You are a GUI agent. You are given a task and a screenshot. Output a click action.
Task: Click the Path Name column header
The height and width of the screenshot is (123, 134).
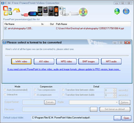pyautogui.click(x=61, y=24)
